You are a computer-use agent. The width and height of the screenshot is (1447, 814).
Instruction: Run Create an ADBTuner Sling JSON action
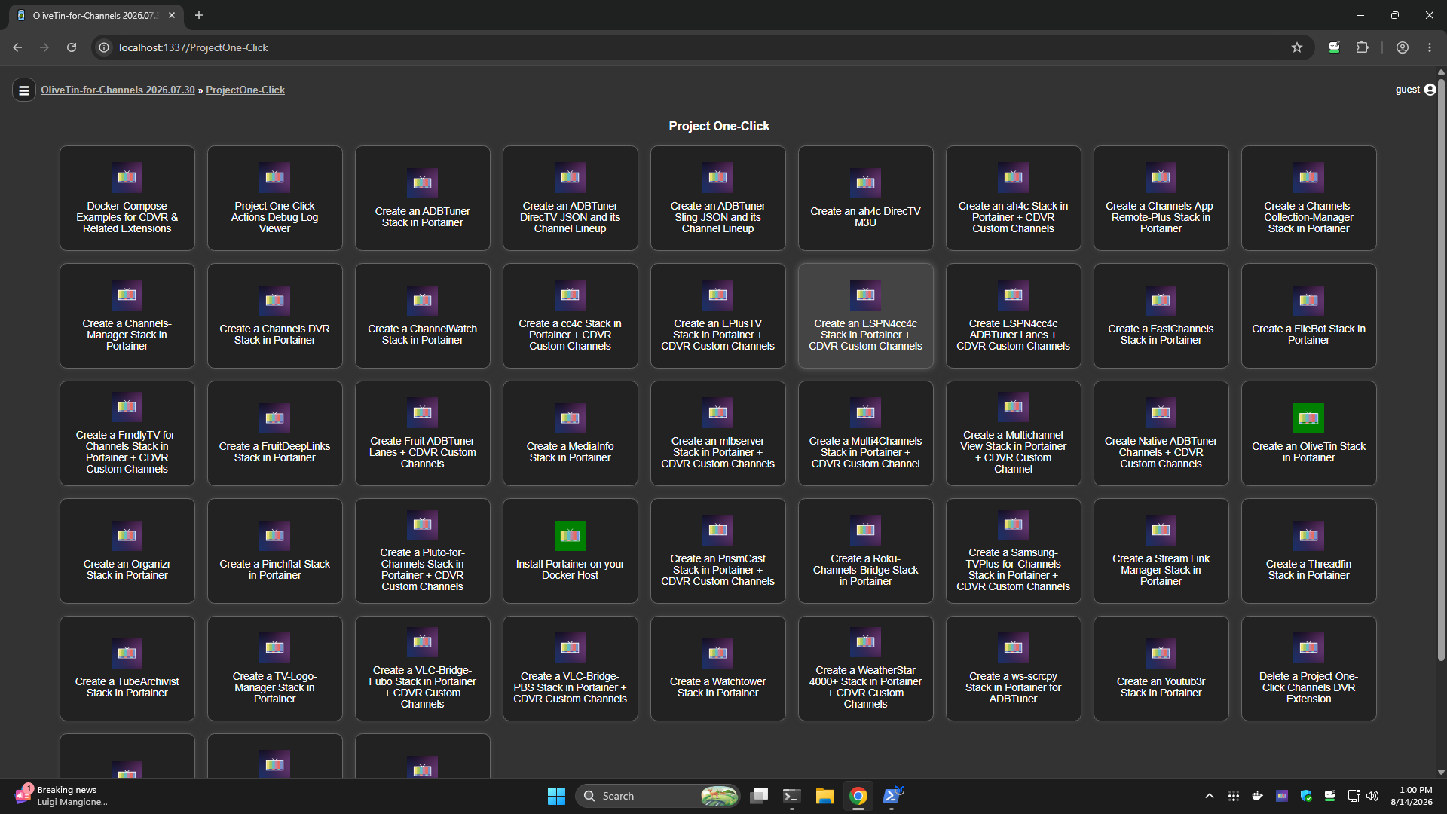718,198
